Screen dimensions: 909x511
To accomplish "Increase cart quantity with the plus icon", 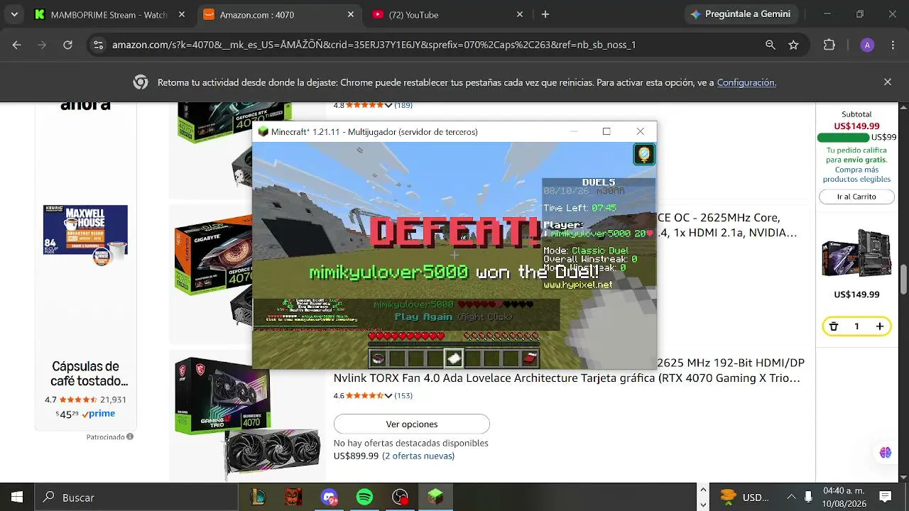I will [880, 326].
